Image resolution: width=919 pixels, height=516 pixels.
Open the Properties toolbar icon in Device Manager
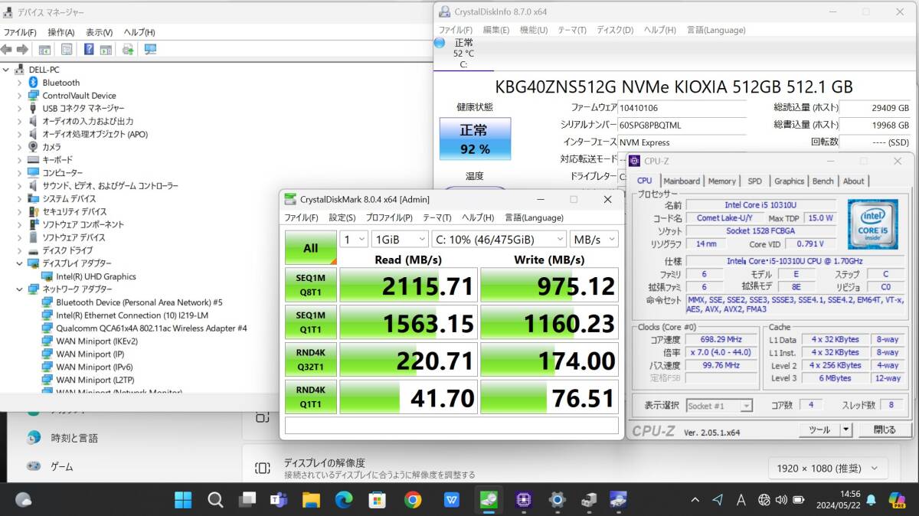pyautogui.click(x=67, y=49)
